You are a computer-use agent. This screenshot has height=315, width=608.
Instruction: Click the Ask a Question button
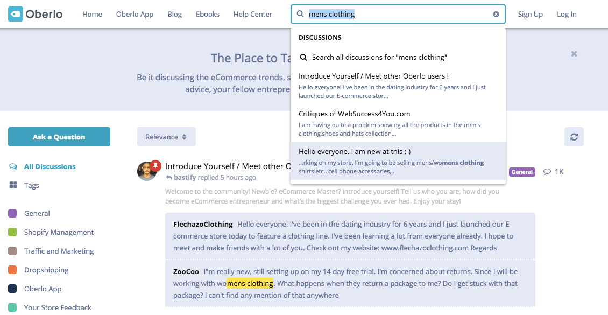59,137
